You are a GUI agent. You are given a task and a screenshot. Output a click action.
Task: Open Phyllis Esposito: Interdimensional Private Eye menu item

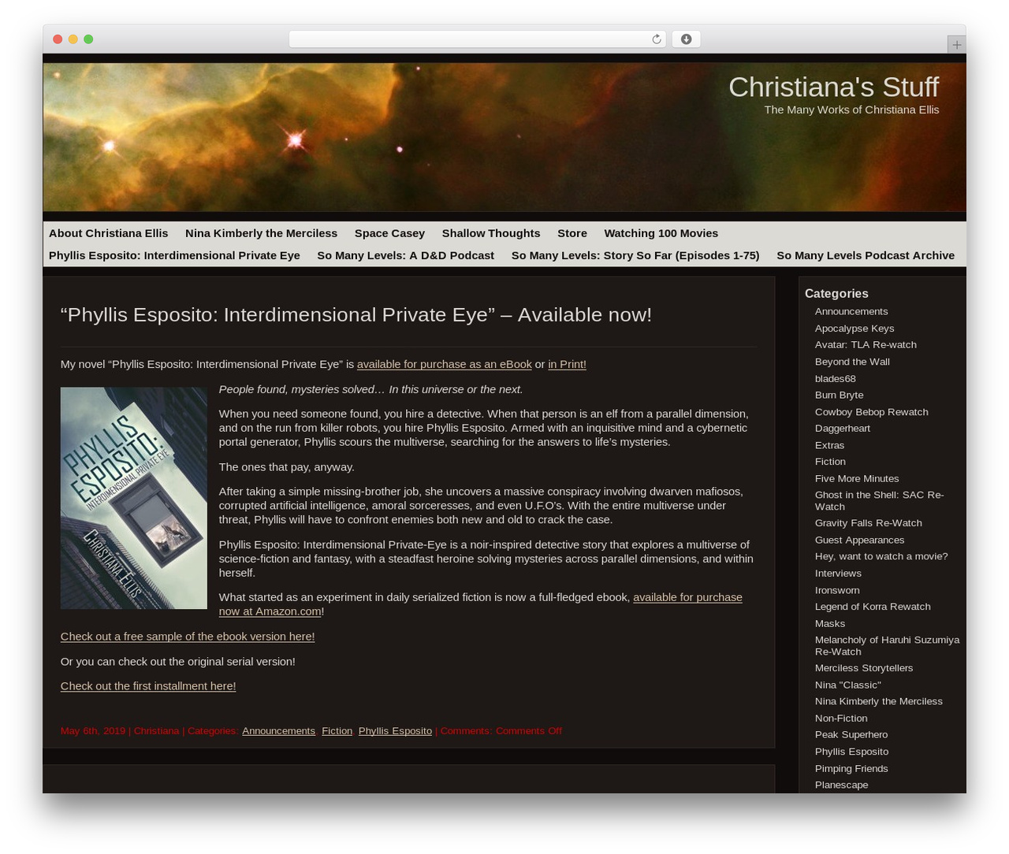(x=174, y=255)
